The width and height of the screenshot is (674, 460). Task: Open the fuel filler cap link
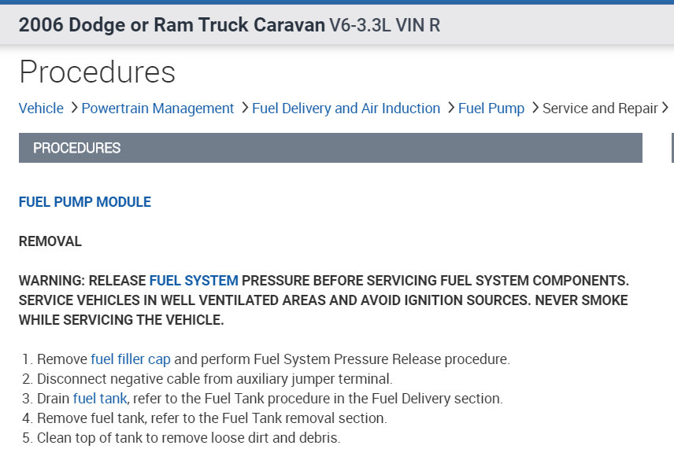pos(131,359)
